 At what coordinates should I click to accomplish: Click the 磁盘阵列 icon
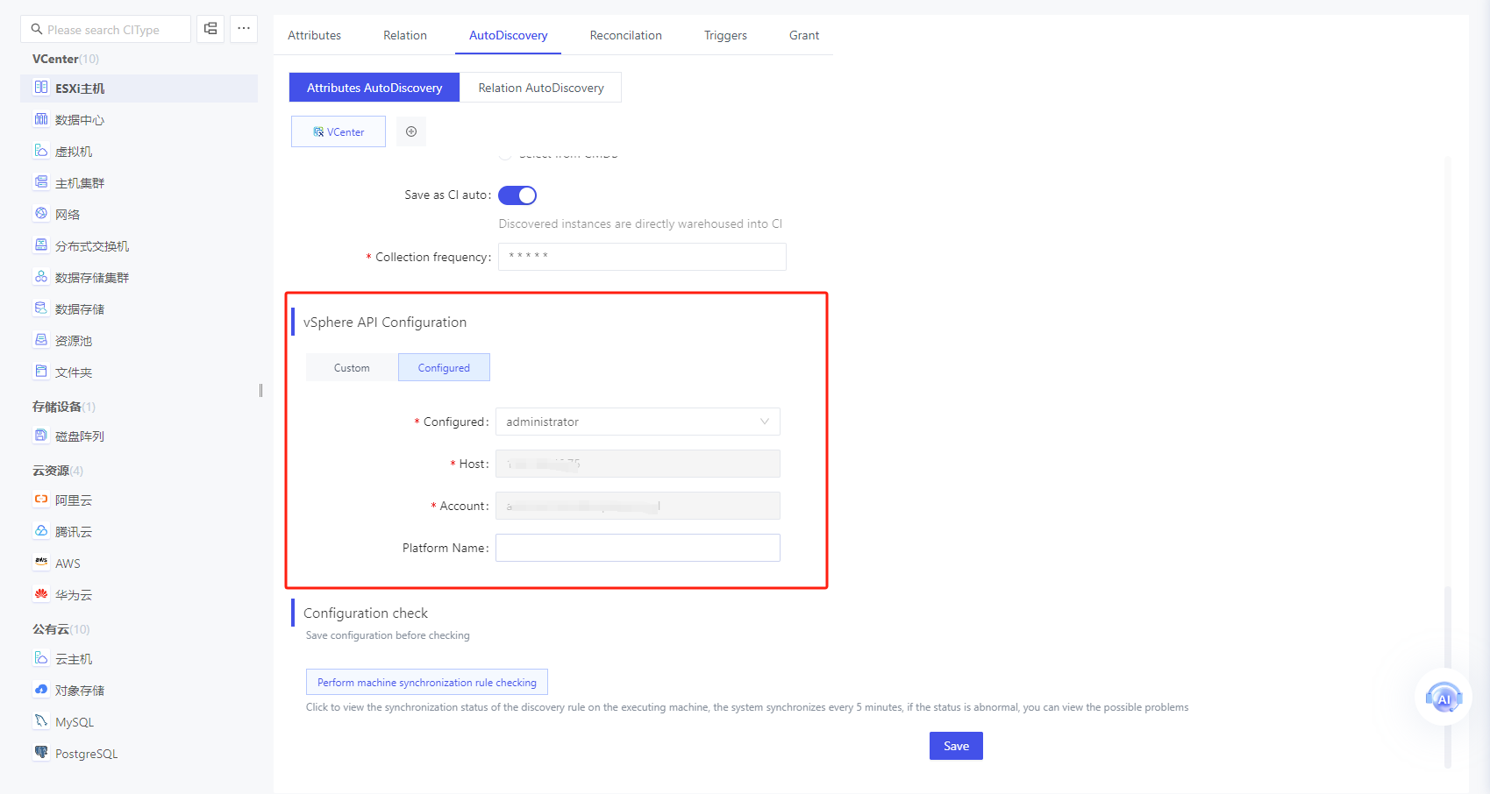tap(41, 436)
